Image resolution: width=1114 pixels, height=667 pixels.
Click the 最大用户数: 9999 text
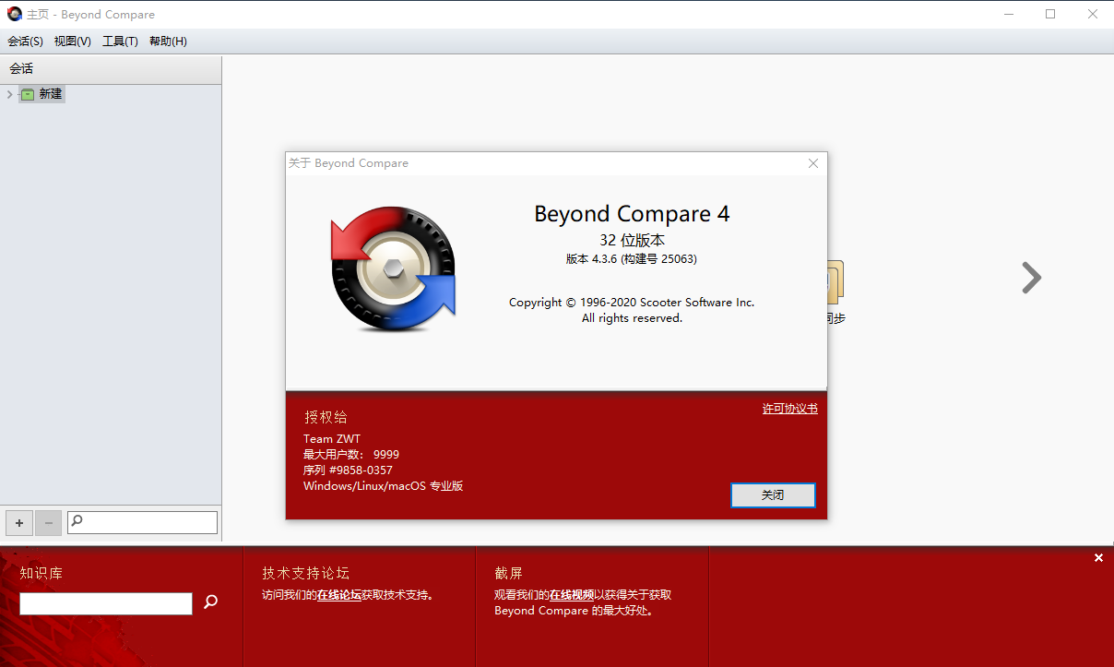(351, 455)
